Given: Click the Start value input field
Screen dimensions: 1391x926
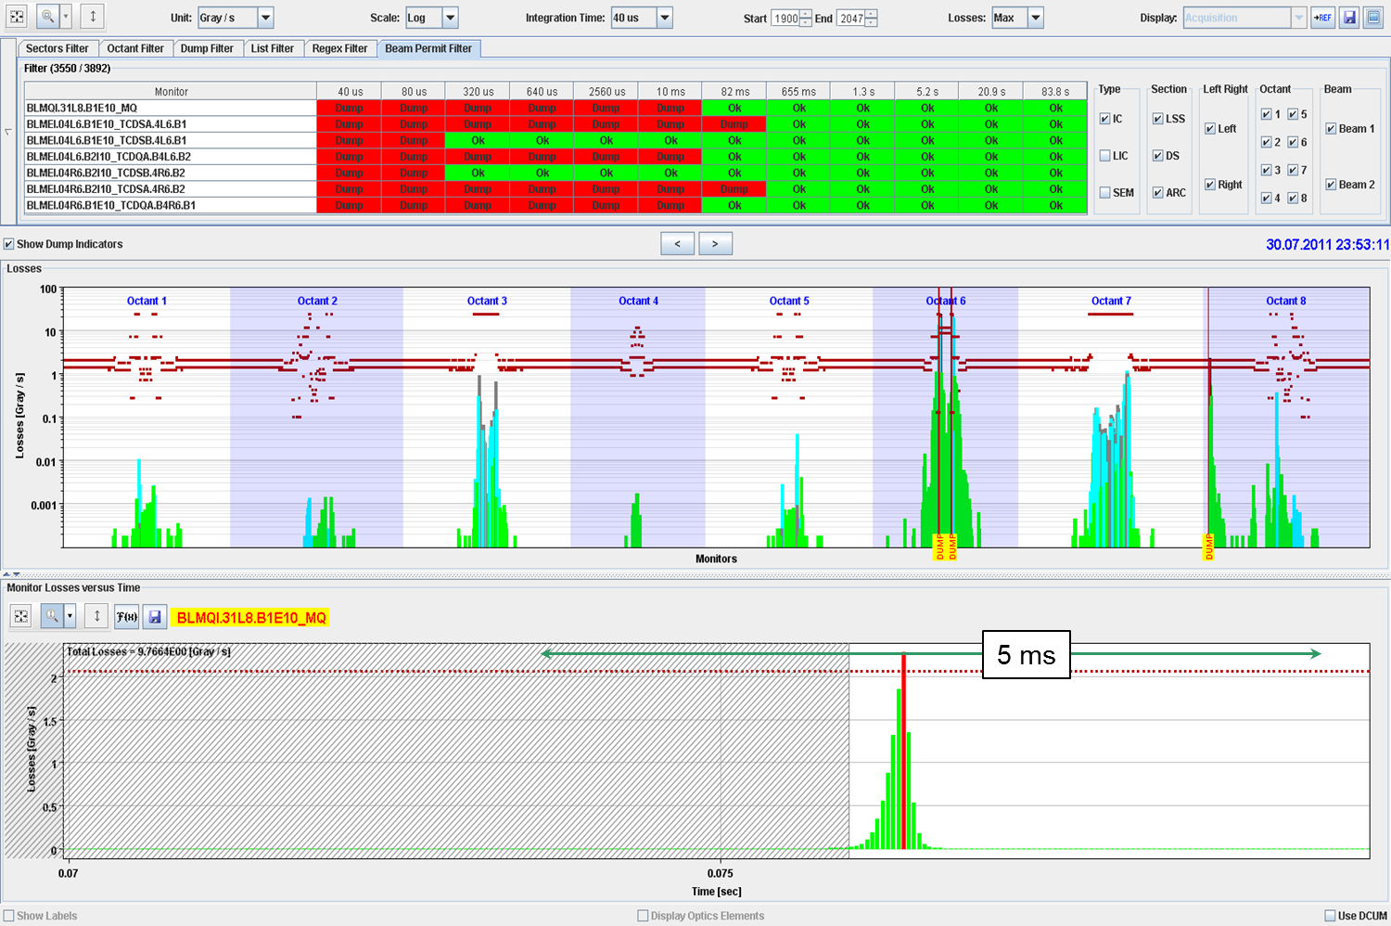Looking at the screenshot, I should [x=785, y=18].
